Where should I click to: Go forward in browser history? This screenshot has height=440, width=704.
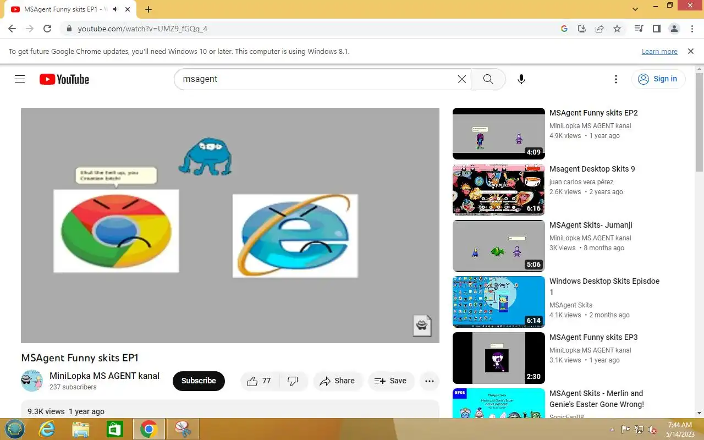(x=30, y=29)
